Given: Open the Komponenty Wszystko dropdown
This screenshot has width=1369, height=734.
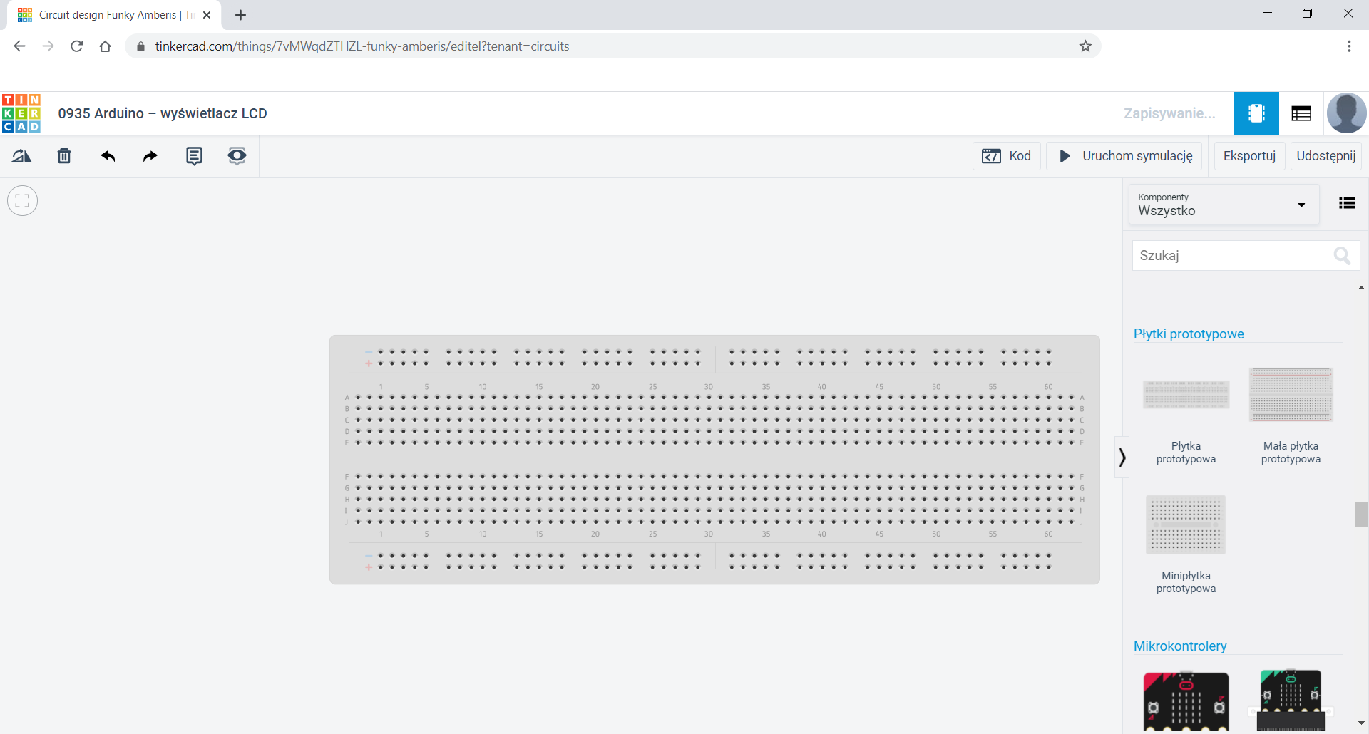Looking at the screenshot, I should pos(1223,205).
